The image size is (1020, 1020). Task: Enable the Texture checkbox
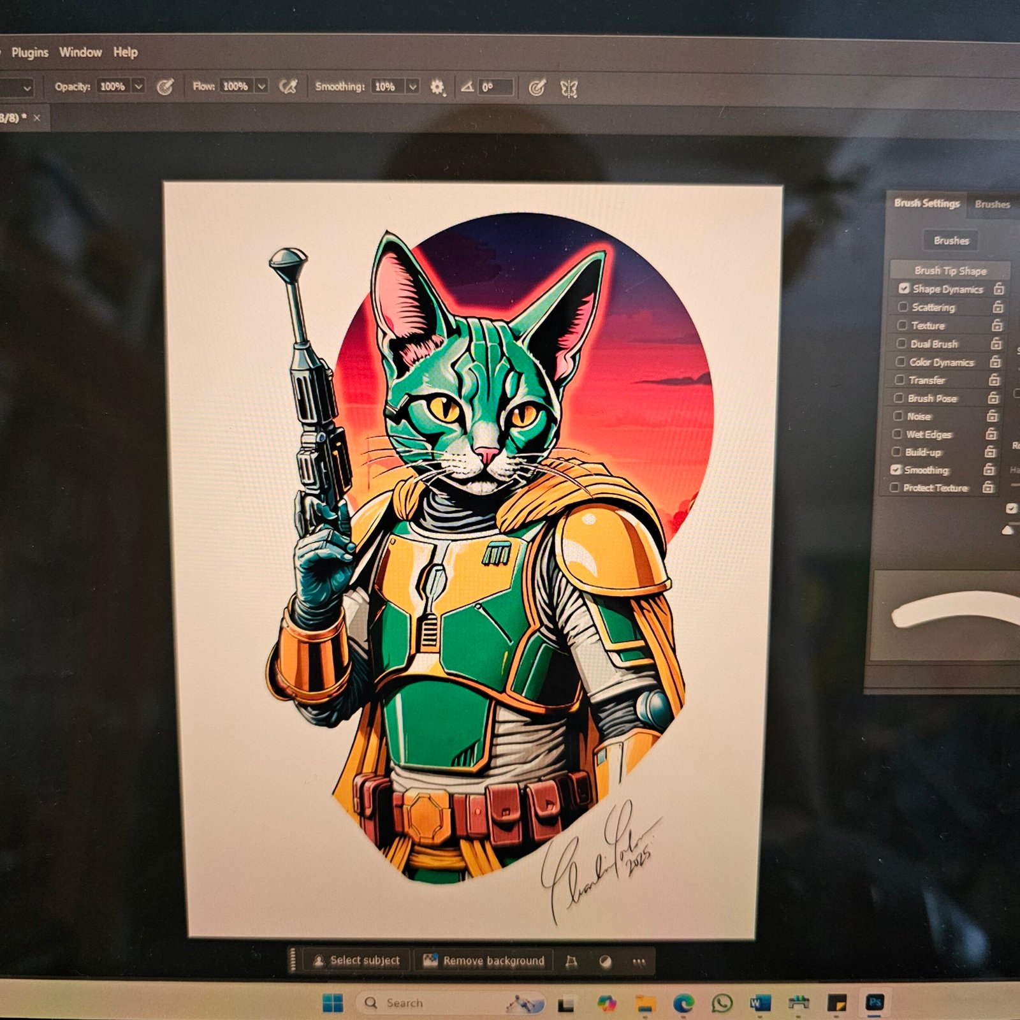click(902, 325)
